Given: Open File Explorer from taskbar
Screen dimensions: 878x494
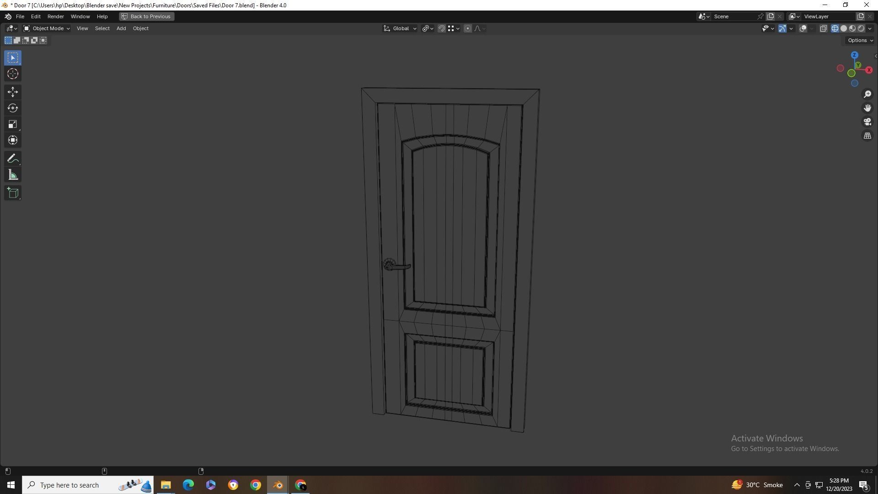Looking at the screenshot, I should [x=166, y=485].
